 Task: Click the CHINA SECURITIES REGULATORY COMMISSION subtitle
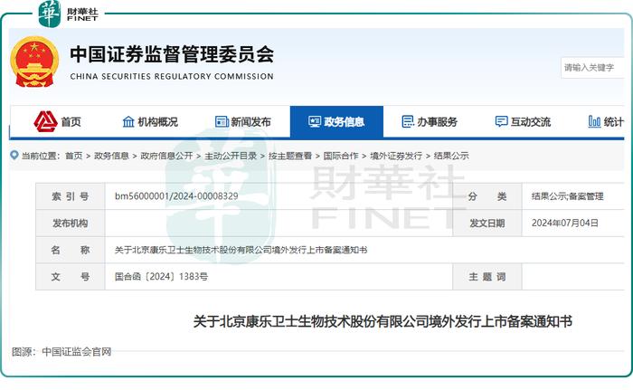(172, 76)
